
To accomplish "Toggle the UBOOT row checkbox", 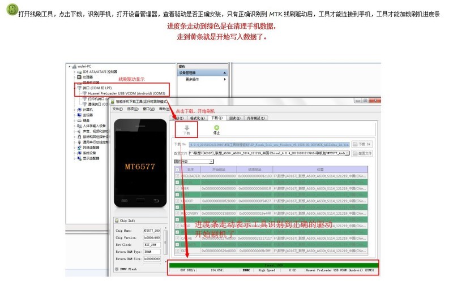I will point(177,201).
